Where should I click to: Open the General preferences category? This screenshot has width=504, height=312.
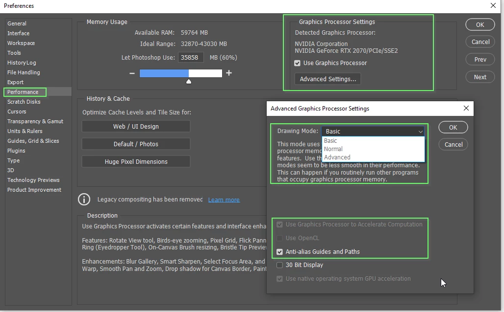tap(17, 23)
